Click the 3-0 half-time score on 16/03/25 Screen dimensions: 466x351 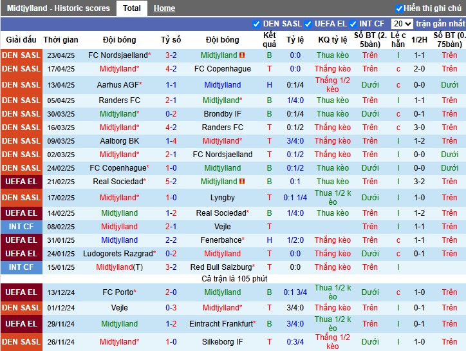tap(419, 128)
